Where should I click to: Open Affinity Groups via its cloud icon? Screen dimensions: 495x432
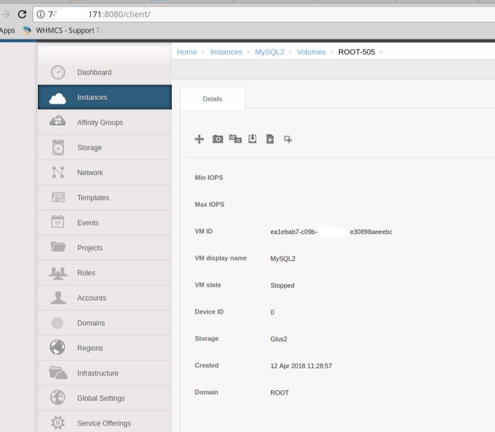click(58, 121)
